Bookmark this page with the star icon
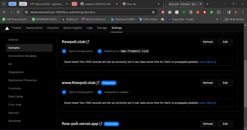 (153, 12)
